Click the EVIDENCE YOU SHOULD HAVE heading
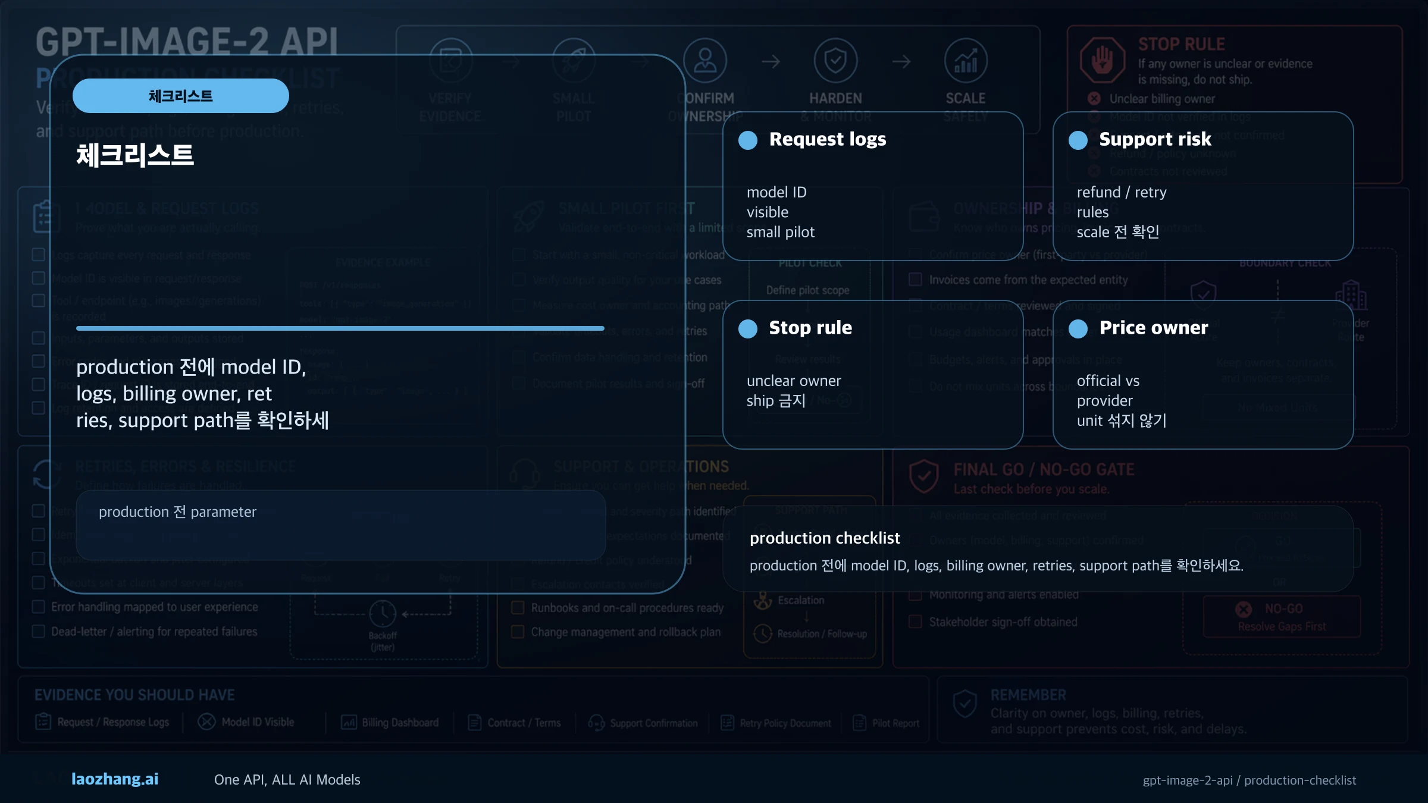The width and height of the screenshot is (1428, 803). [134, 695]
